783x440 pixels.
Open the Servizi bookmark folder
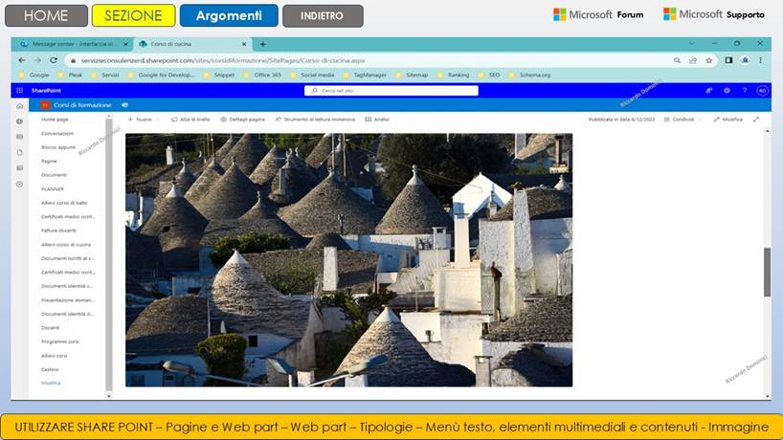tap(105, 75)
